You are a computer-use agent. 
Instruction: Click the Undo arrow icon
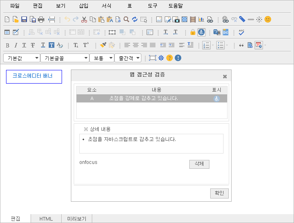tap(67, 19)
